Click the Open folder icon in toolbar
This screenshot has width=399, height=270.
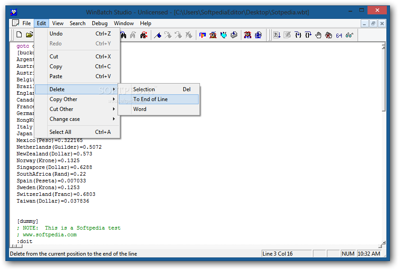click(30, 35)
